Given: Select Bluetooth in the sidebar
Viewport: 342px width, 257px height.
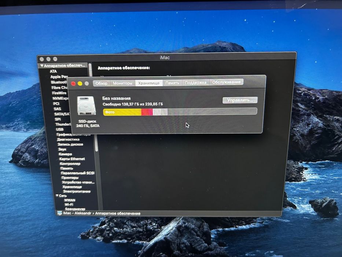Looking at the screenshot, I should click(59, 82).
